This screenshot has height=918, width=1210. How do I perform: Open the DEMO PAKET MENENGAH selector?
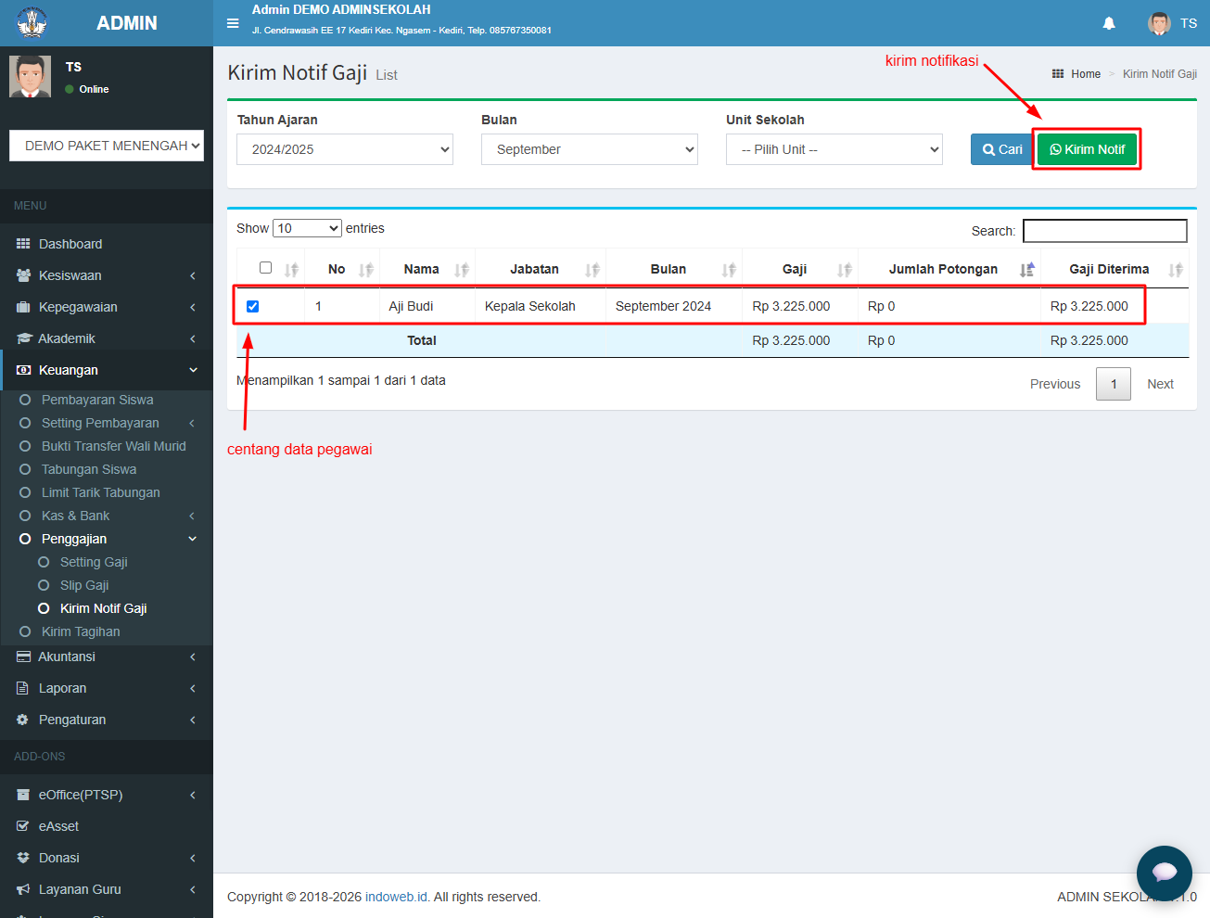click(x=107, y=146)
